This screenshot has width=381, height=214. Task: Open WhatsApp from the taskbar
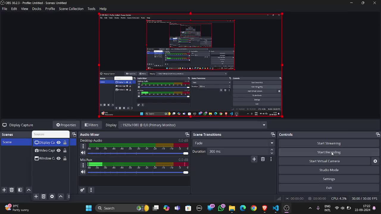coord(221,208)
